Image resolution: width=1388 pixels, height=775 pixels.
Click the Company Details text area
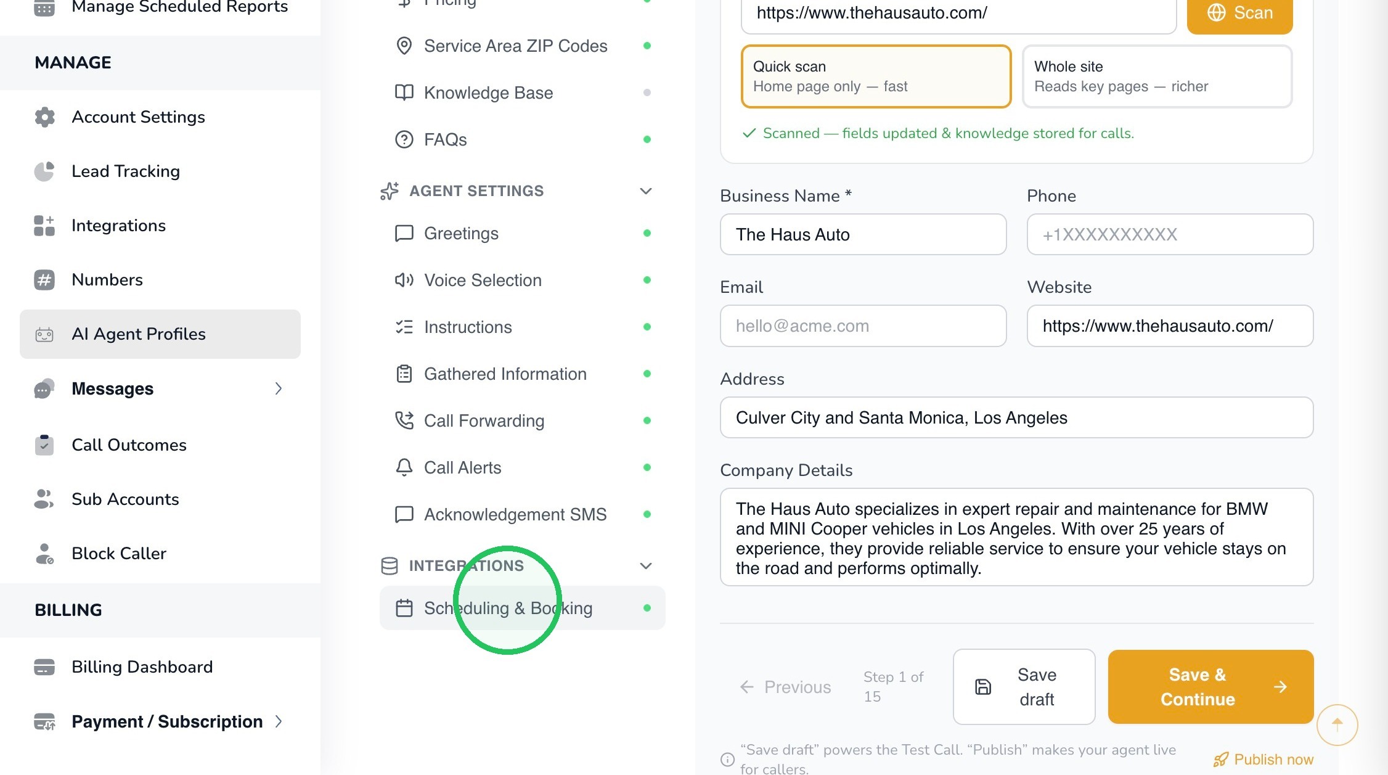(x=1016, y=537)
